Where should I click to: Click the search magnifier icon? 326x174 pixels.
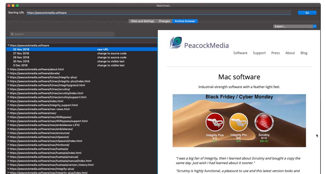pos(12,34)
